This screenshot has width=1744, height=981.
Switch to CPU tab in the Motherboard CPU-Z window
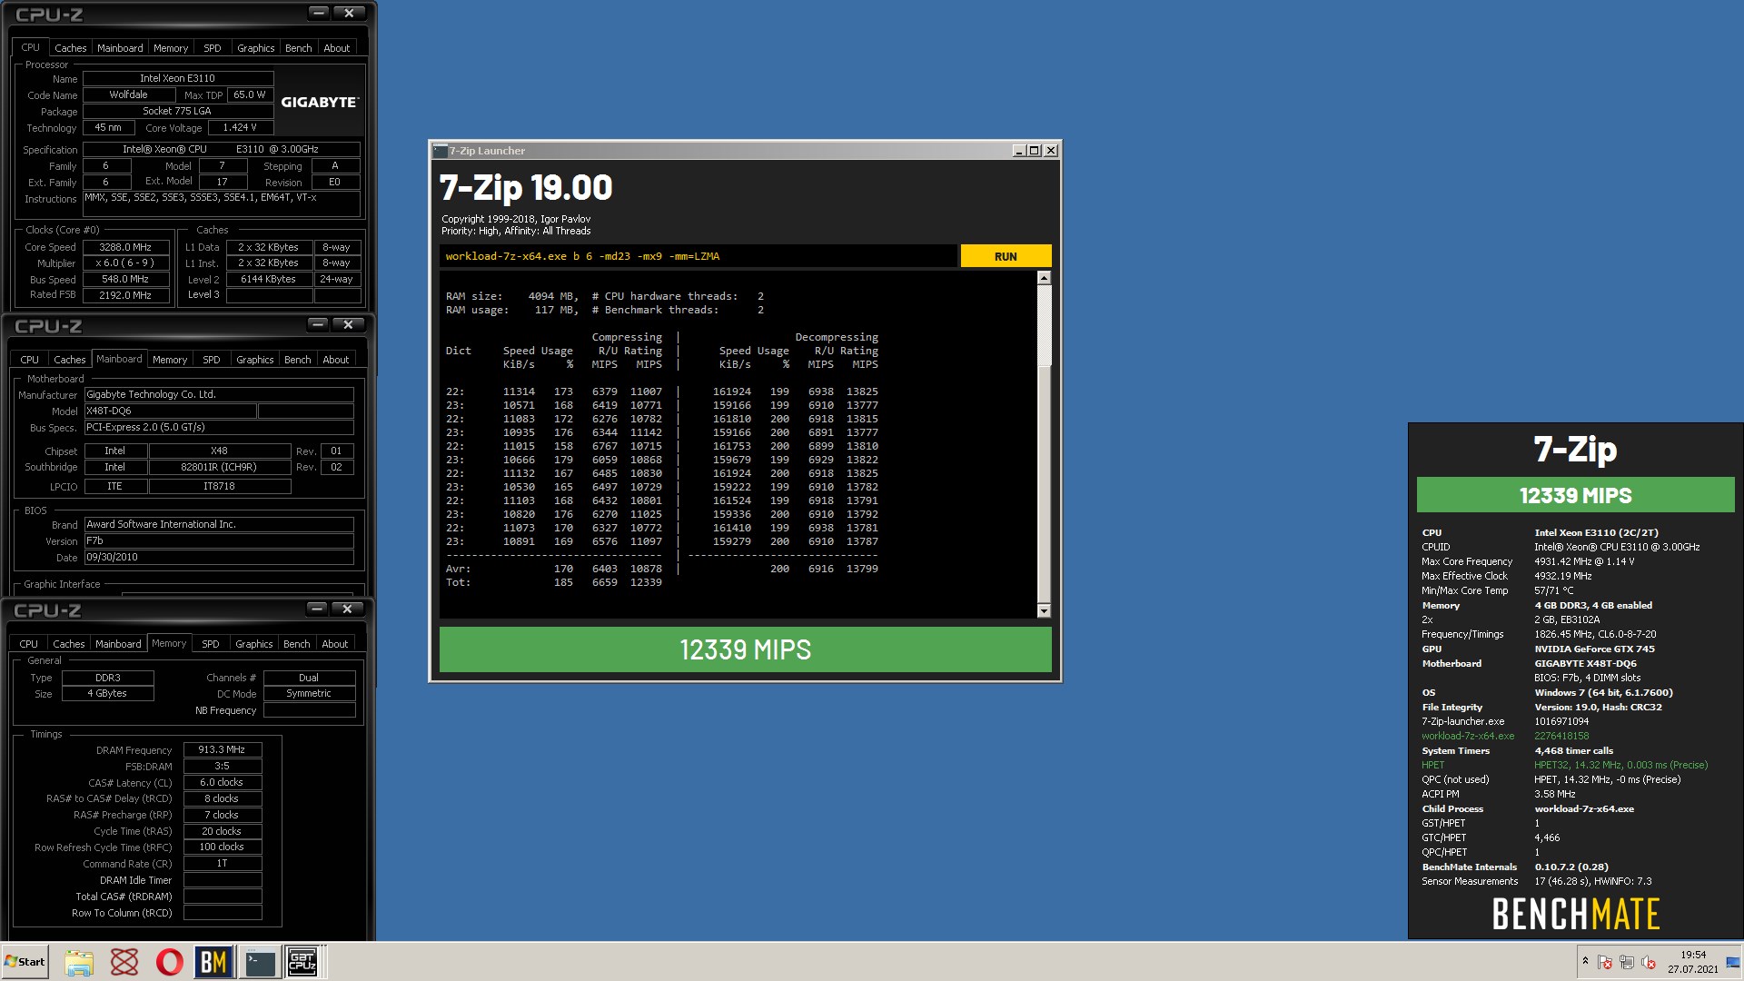(x=29, y=360)
